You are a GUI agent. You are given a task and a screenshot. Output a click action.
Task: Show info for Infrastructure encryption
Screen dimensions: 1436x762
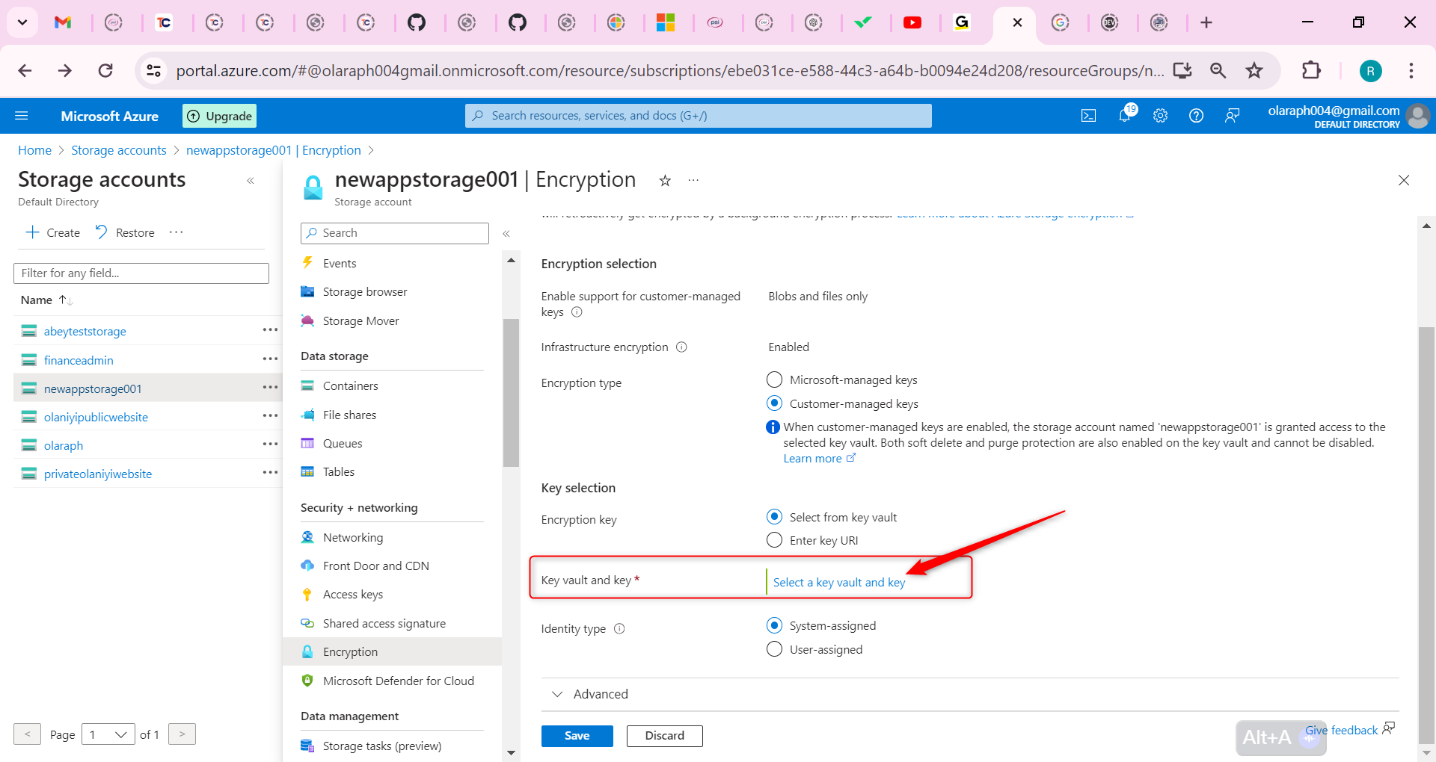(x=681, y=347)
